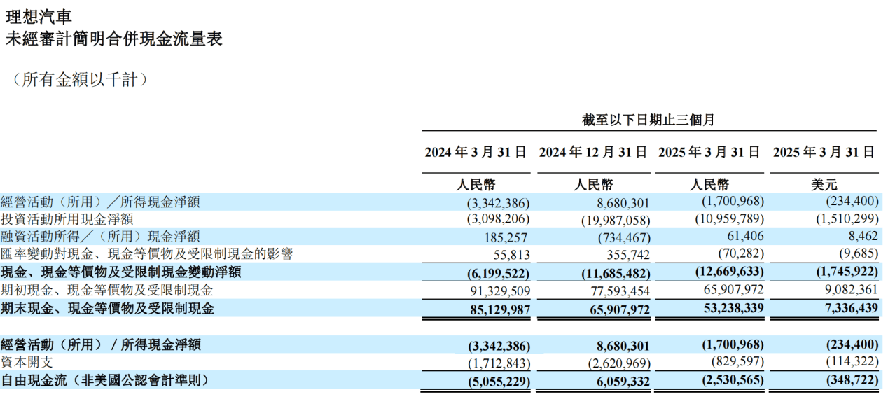888x404 pixels.
Task: Click the free cash flow 6,059,332
Action: pos(621,382)
